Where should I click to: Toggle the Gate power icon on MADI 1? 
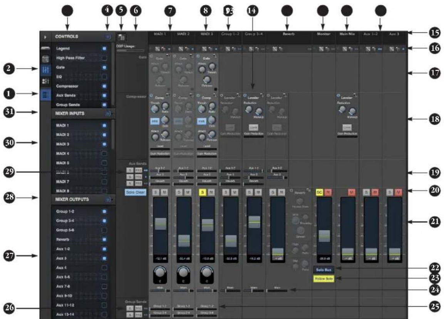tap(151, 56)
